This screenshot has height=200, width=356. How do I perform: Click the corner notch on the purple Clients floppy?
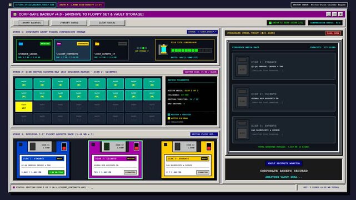[x=93, y=144]
